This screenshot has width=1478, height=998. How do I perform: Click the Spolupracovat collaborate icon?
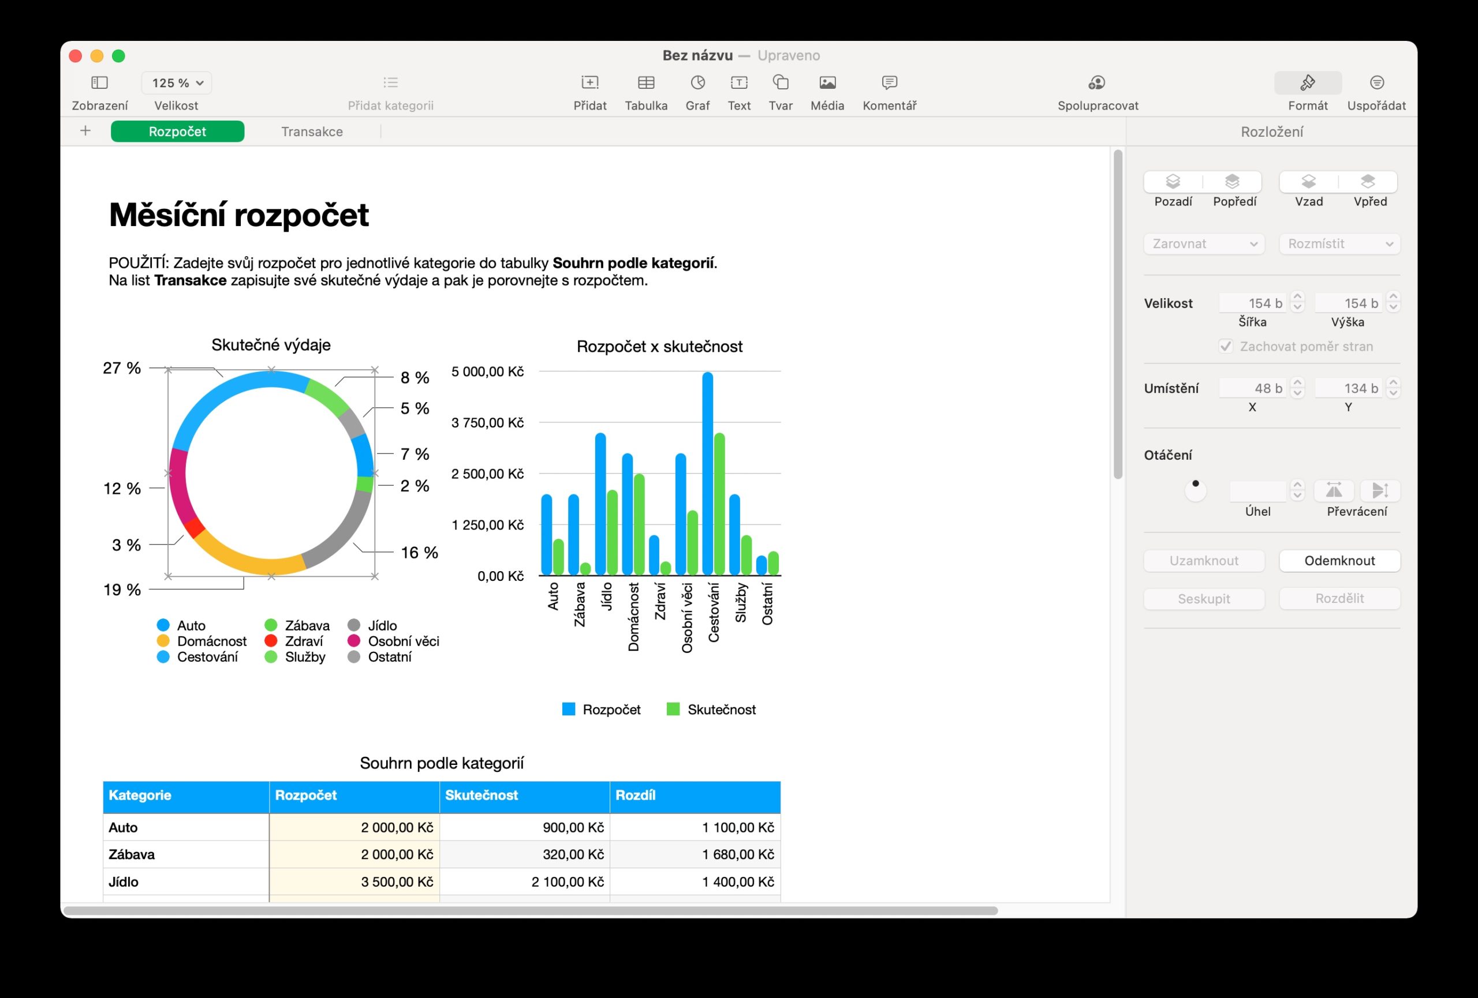click(1097, 82)
